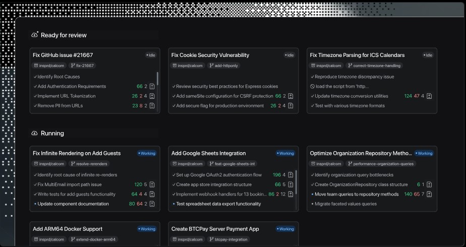
Task: Click Working badge on Fix Infinite Rendering card
Action: point(147,153)
